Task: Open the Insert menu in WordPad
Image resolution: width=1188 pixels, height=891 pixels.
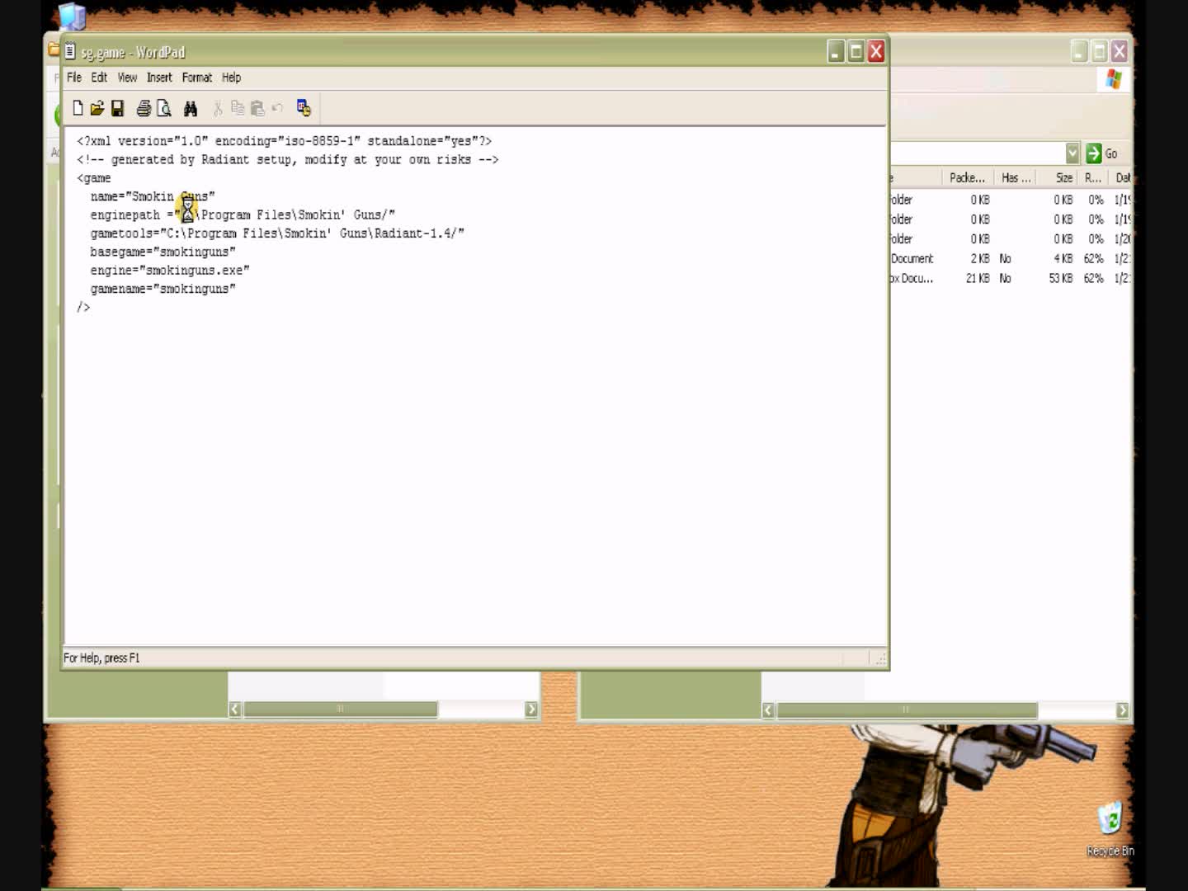Action: (159, 77)
